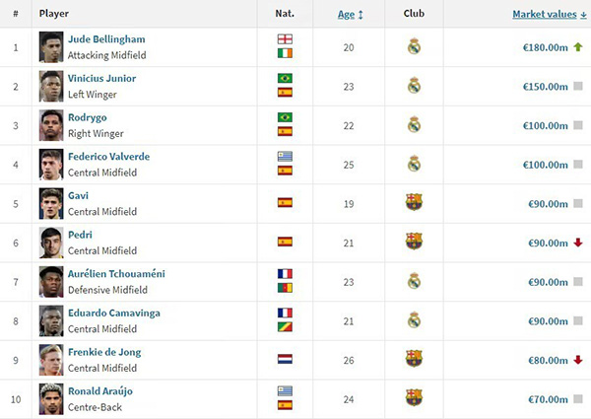The width and height of the screenshot is (591, 419).
Task: Click Pedri's portrait thumbnail
Action: point(51,242)
